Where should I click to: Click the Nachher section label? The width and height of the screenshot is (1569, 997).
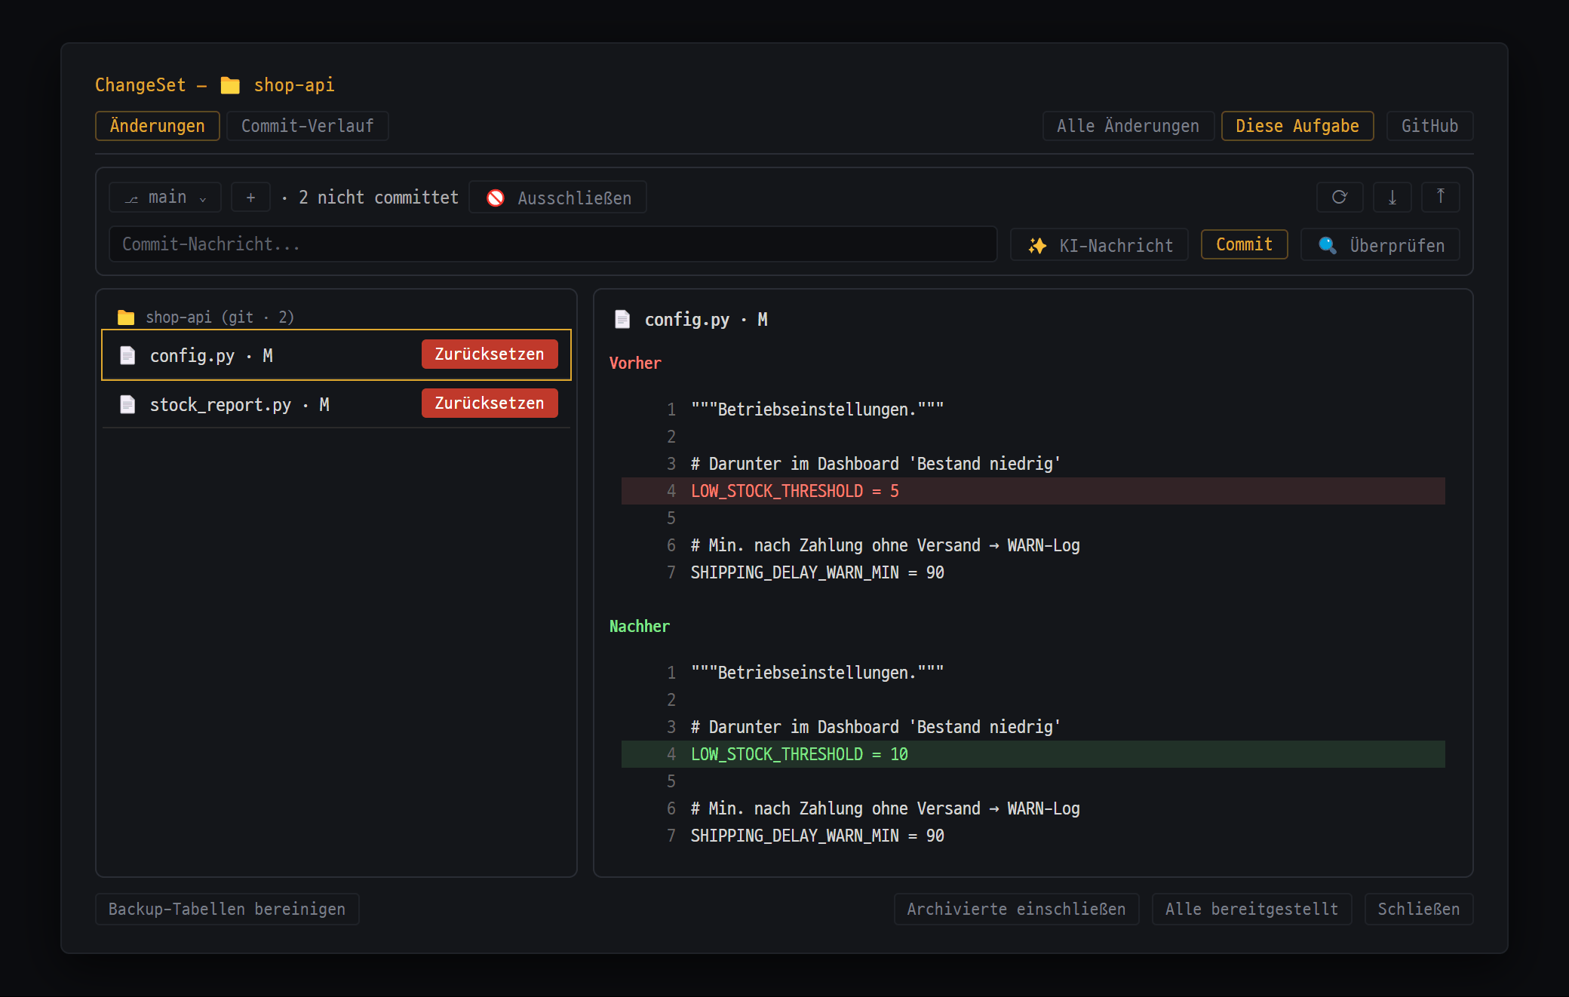click(639, 627)
